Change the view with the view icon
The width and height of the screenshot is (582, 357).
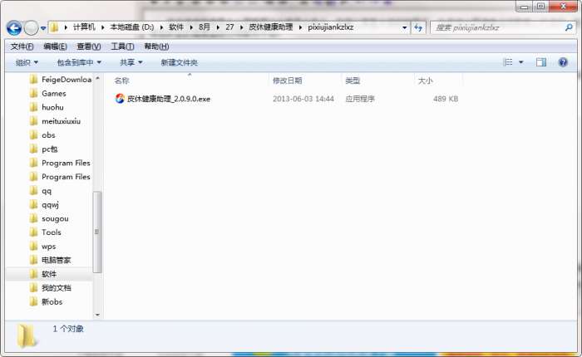coord(507,62)
